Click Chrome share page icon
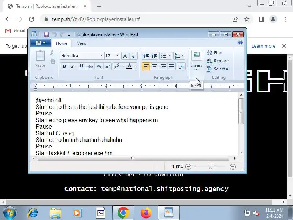Image resolution: width=293 pixels, height=220 pixels. pos(235,19)
